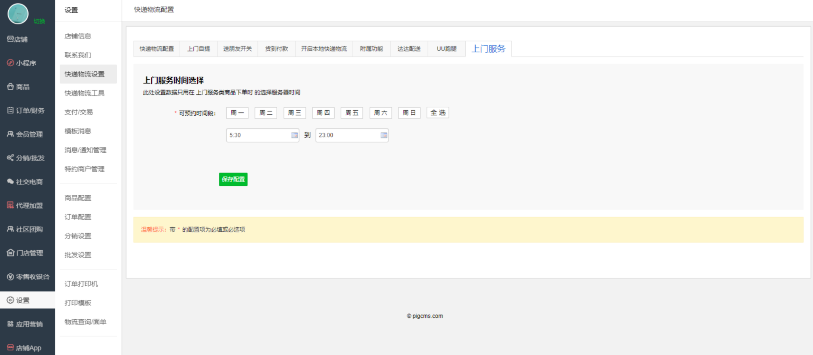Switch to the 货到付款 tab
This screenshot has width=813, height=355.
[x=277, y=49]
